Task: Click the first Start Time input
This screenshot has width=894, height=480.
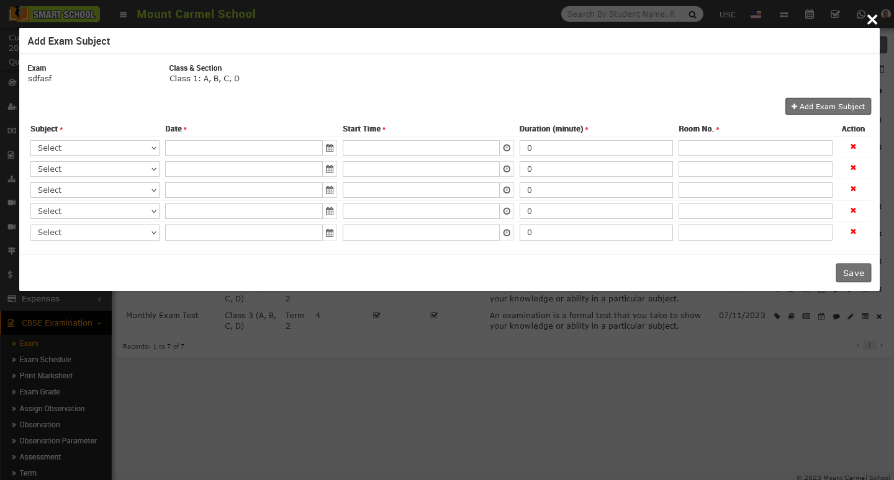Action: click(421, 148)
